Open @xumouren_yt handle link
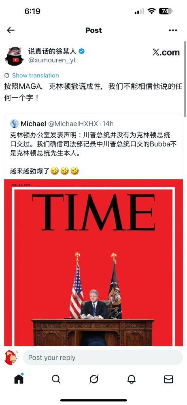 52,60
